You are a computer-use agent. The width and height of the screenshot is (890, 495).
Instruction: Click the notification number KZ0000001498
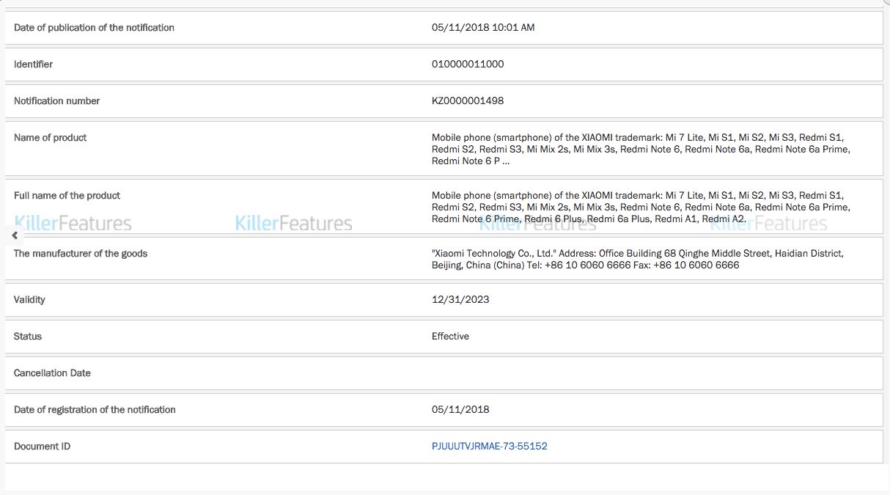click(468, 100)
